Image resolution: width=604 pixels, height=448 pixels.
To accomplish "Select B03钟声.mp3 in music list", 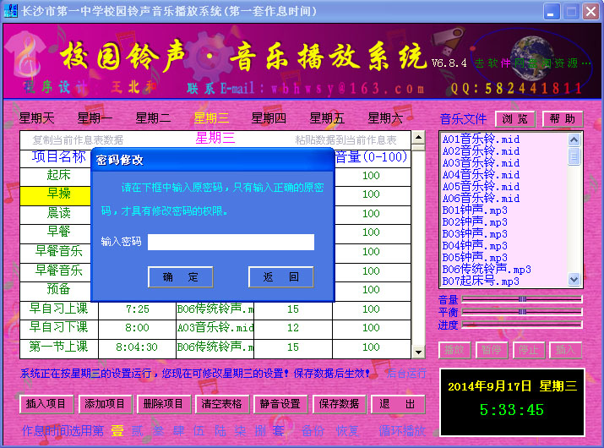I will coord(475,234).
